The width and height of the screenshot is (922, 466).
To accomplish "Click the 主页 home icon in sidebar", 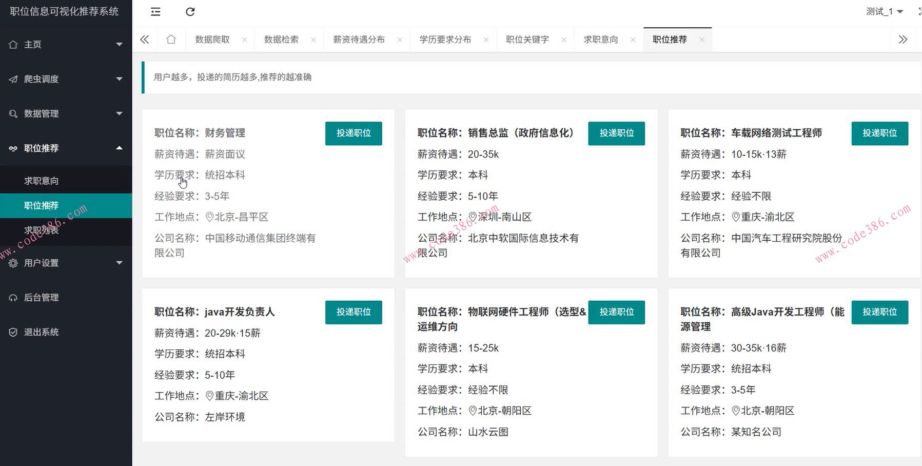I will pyautogui.click(x=13, y=45).
